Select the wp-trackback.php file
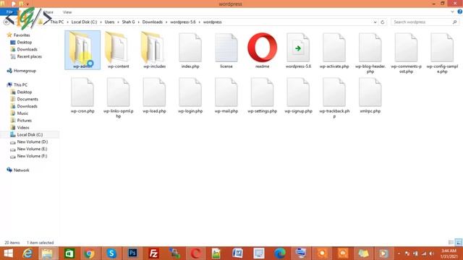Image resolution: width=463 pixels, height=260 pixels. [x=334, y=97]
